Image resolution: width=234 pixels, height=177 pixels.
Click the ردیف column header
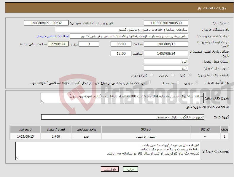coord(225,129)
